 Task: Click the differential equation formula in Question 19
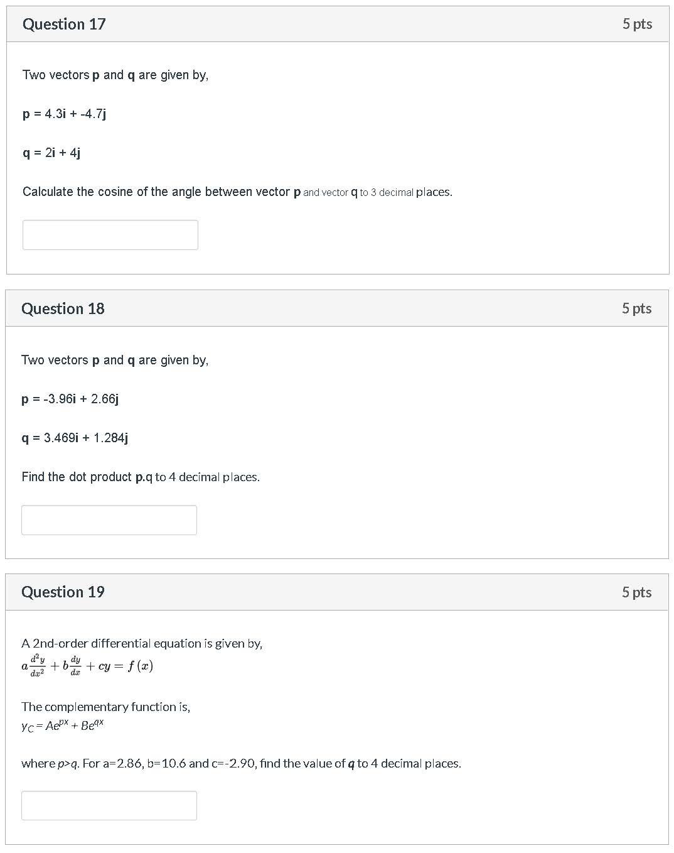(87, 666)
